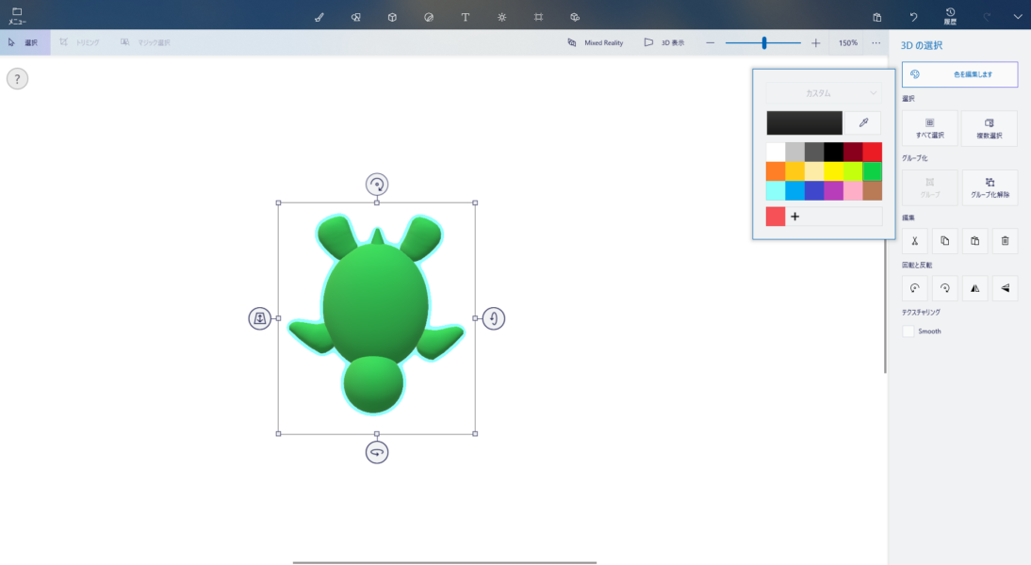Open the 2D shapes tool
Screen dimensions: 1031x565
(355, 17)
